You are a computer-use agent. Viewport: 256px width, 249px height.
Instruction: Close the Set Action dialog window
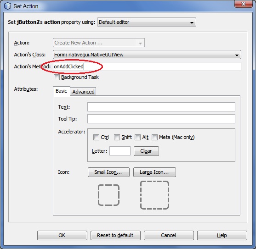pyautogui.click(x=244, y=4)
